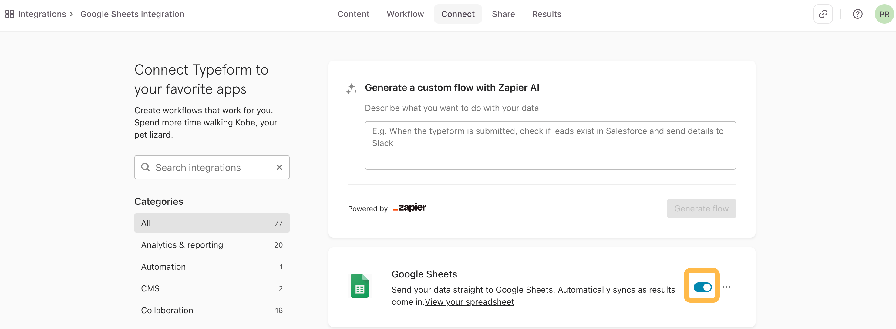Screen dimensions: 896x329
Task: Click the Zapier logo
Action: (x=409, y=208)
